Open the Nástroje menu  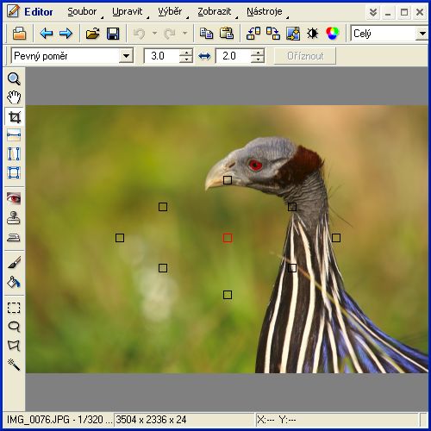coord(265,11)
